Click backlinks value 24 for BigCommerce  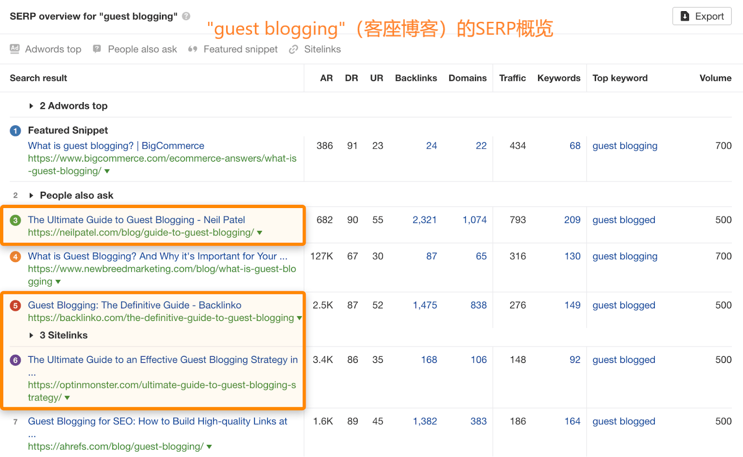431,146
